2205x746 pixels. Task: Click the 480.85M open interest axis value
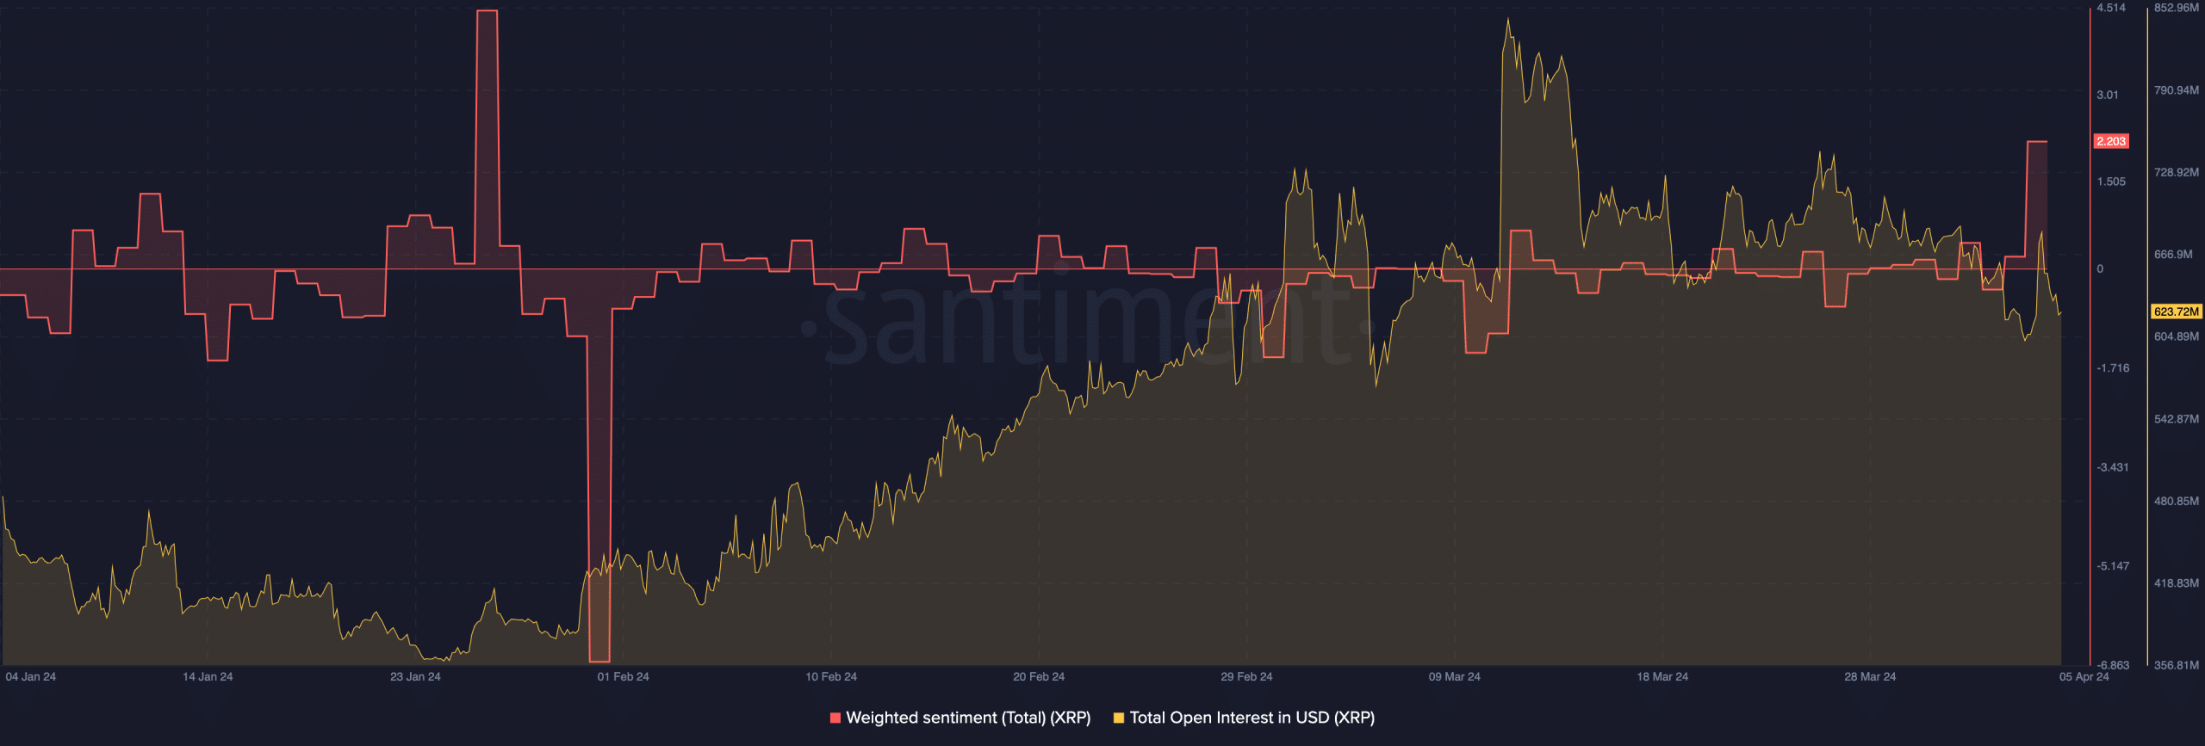click(2177, 501)
